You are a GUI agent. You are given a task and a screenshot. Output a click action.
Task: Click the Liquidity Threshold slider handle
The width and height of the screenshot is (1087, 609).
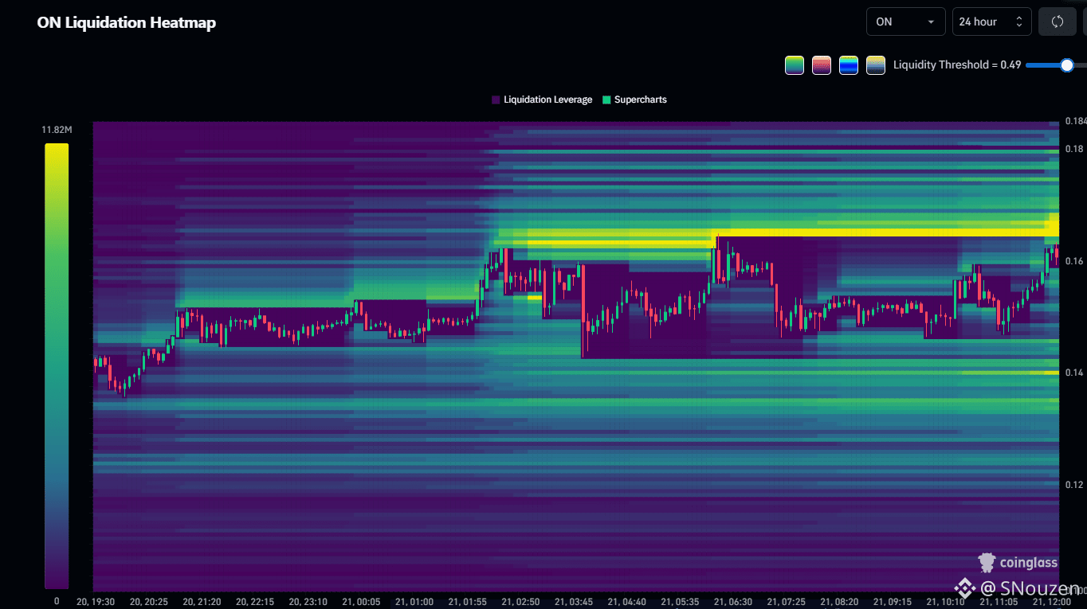(1067, 65)
